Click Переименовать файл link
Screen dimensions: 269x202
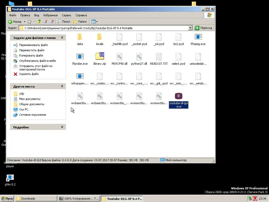point(33,45)
